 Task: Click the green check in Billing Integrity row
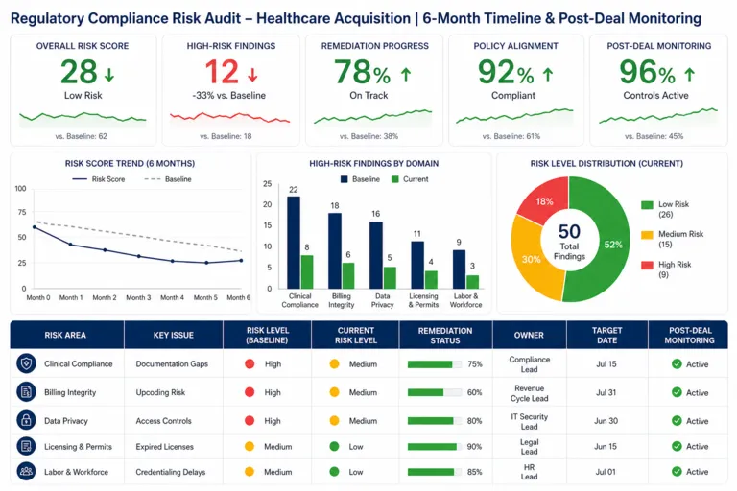[x=677, y=392]
